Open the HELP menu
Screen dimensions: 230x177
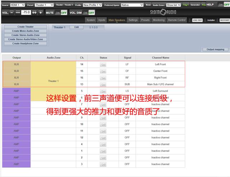210,5
